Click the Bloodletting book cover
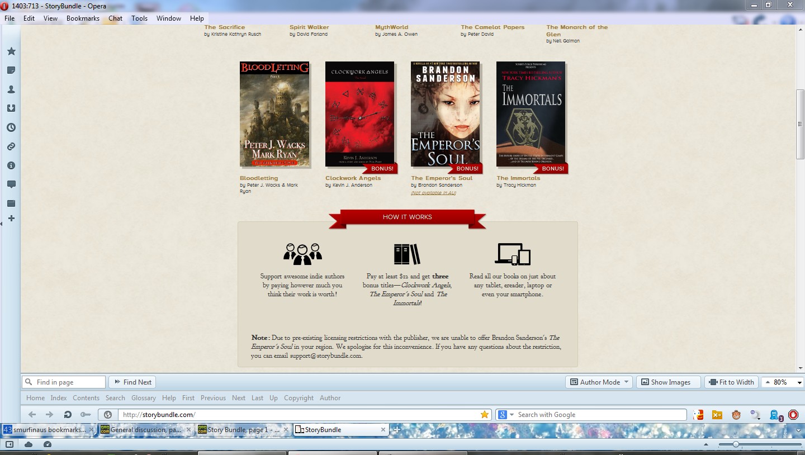Viewport: 805px width, 455px height. pos(274,114)
